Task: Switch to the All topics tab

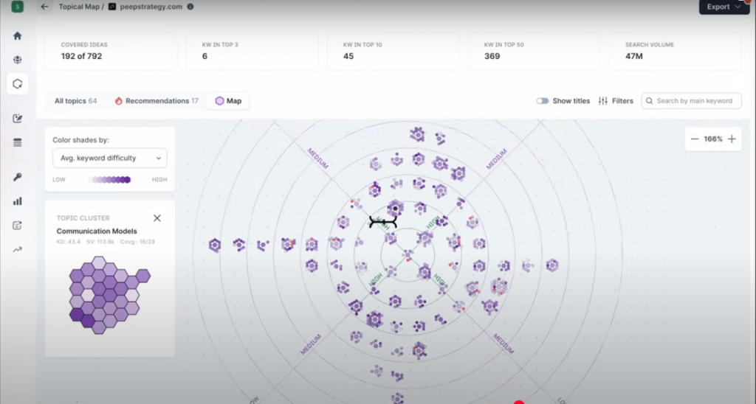Action: (x=76, y=101)
